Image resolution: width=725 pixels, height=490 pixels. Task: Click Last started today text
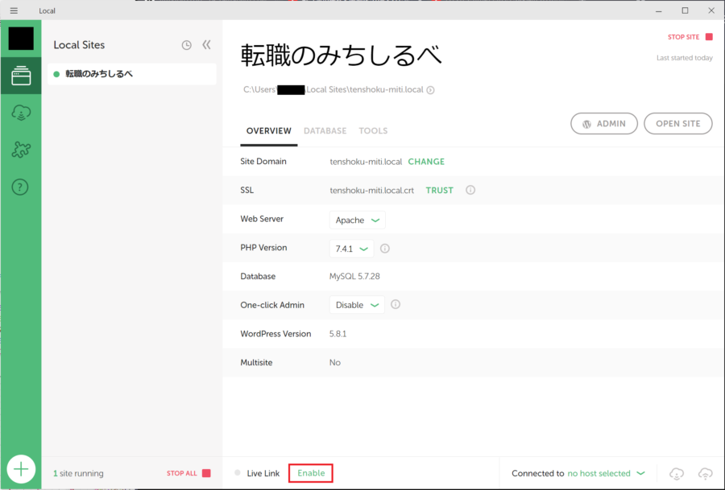click(x=685, y=58)
